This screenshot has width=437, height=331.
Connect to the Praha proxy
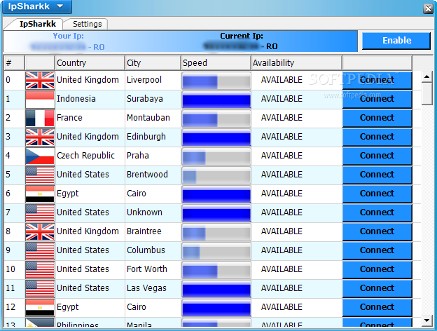[377, 156]
